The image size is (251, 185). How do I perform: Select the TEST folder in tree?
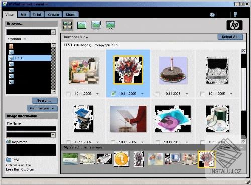pyautogui.click(x=30, y=58)
